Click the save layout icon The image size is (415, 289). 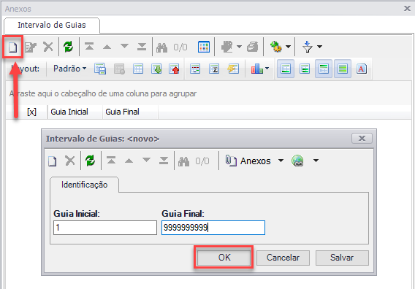(x=100, y=69)
